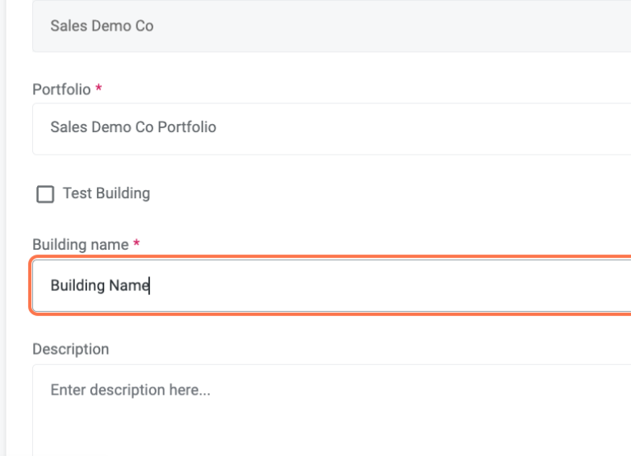Click the "Sales Demo Co" text in top field
The width and height of the screenshot is (631, 456).
[x=102, y=26]
